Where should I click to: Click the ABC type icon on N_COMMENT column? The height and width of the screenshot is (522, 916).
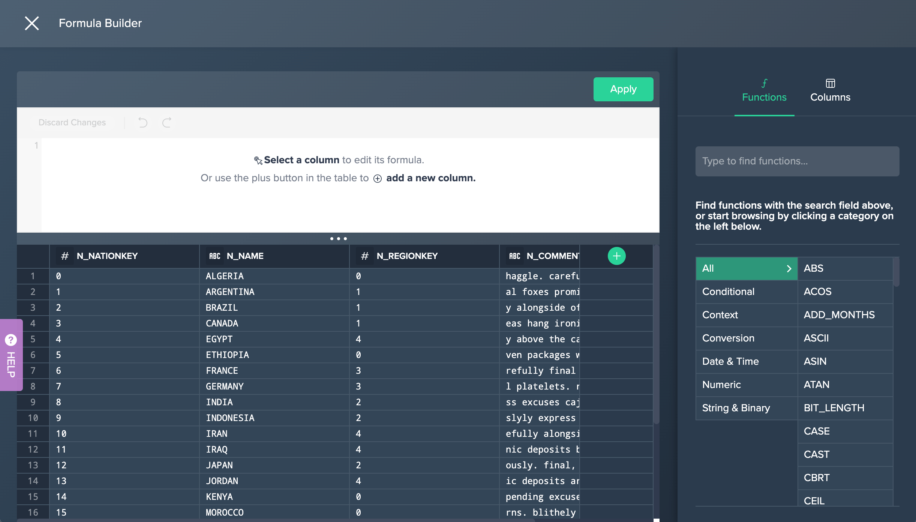point(514,256)
